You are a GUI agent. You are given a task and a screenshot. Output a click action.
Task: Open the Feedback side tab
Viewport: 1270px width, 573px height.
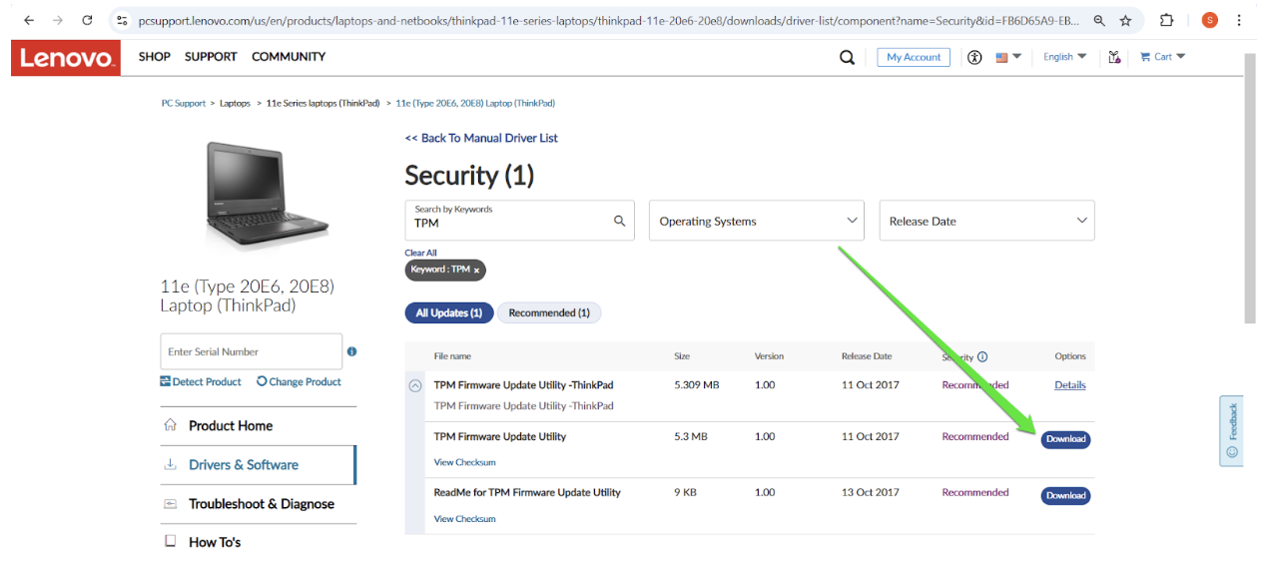click(1232, 430)
